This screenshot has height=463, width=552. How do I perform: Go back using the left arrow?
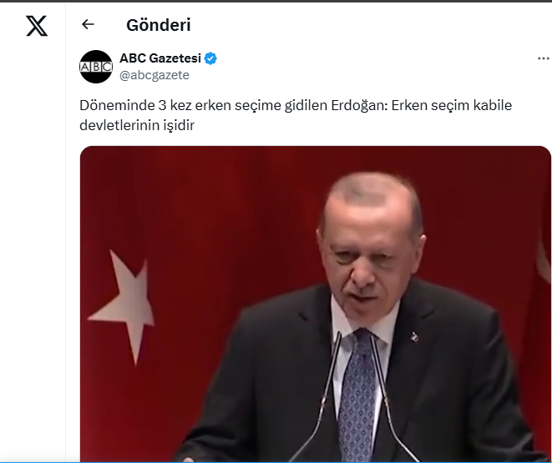tap(88, 24)
